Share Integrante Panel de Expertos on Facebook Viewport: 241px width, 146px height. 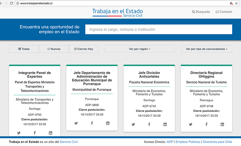(x=35, y=133)
